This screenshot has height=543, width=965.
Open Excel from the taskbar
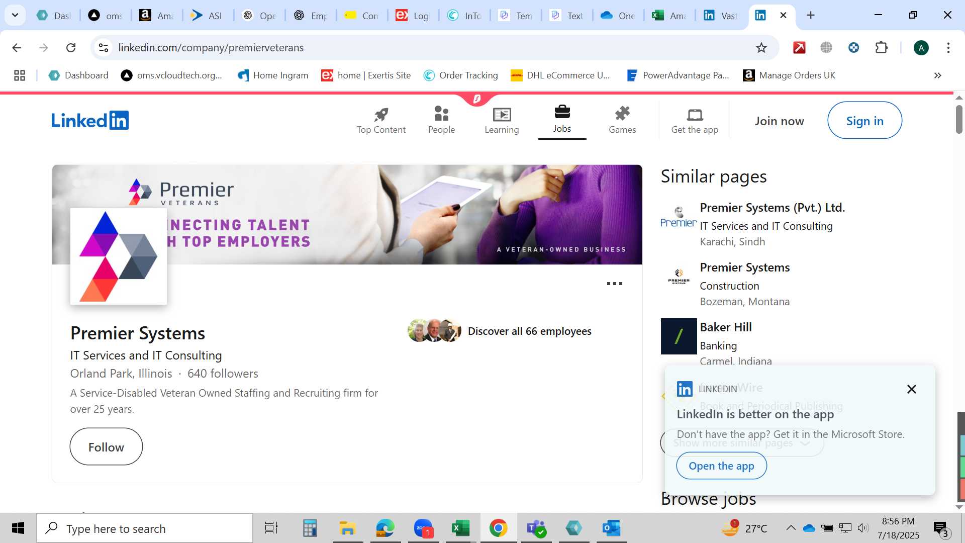point(460,528)
